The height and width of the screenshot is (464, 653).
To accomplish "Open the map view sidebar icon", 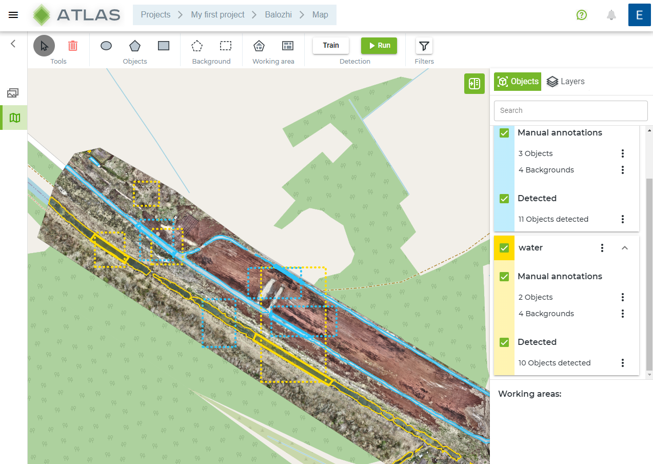I will point(14,118).
